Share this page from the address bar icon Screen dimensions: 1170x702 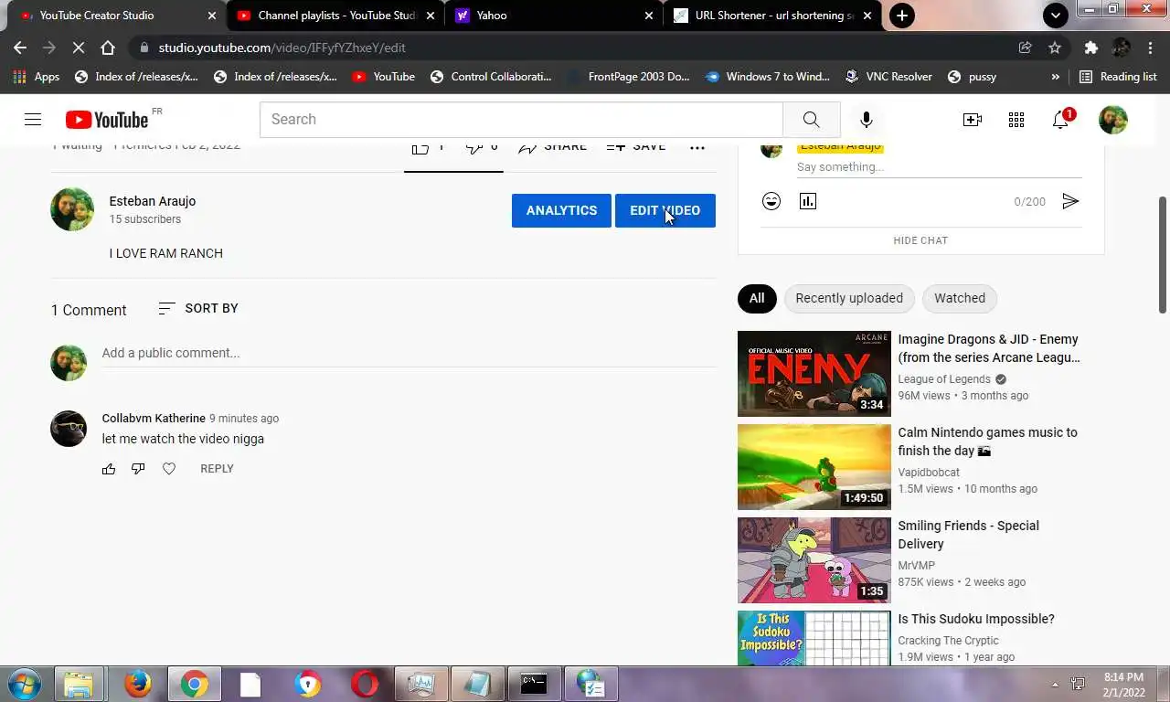click(x=1026, y=48)
